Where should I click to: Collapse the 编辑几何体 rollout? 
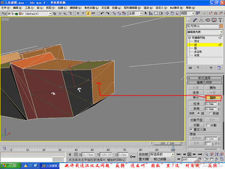pos(204,82)
